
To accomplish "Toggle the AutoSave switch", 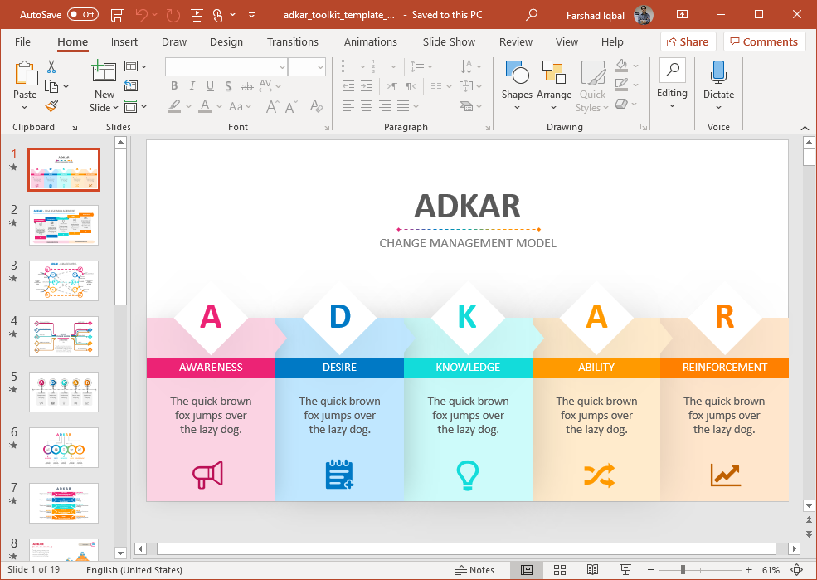I will [82, 15].
